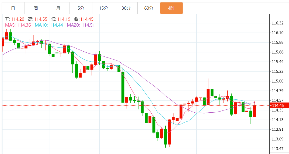Click the 115.44 price axis label
This screenshot has width=289, height=154.
click(x=278, y=62)
